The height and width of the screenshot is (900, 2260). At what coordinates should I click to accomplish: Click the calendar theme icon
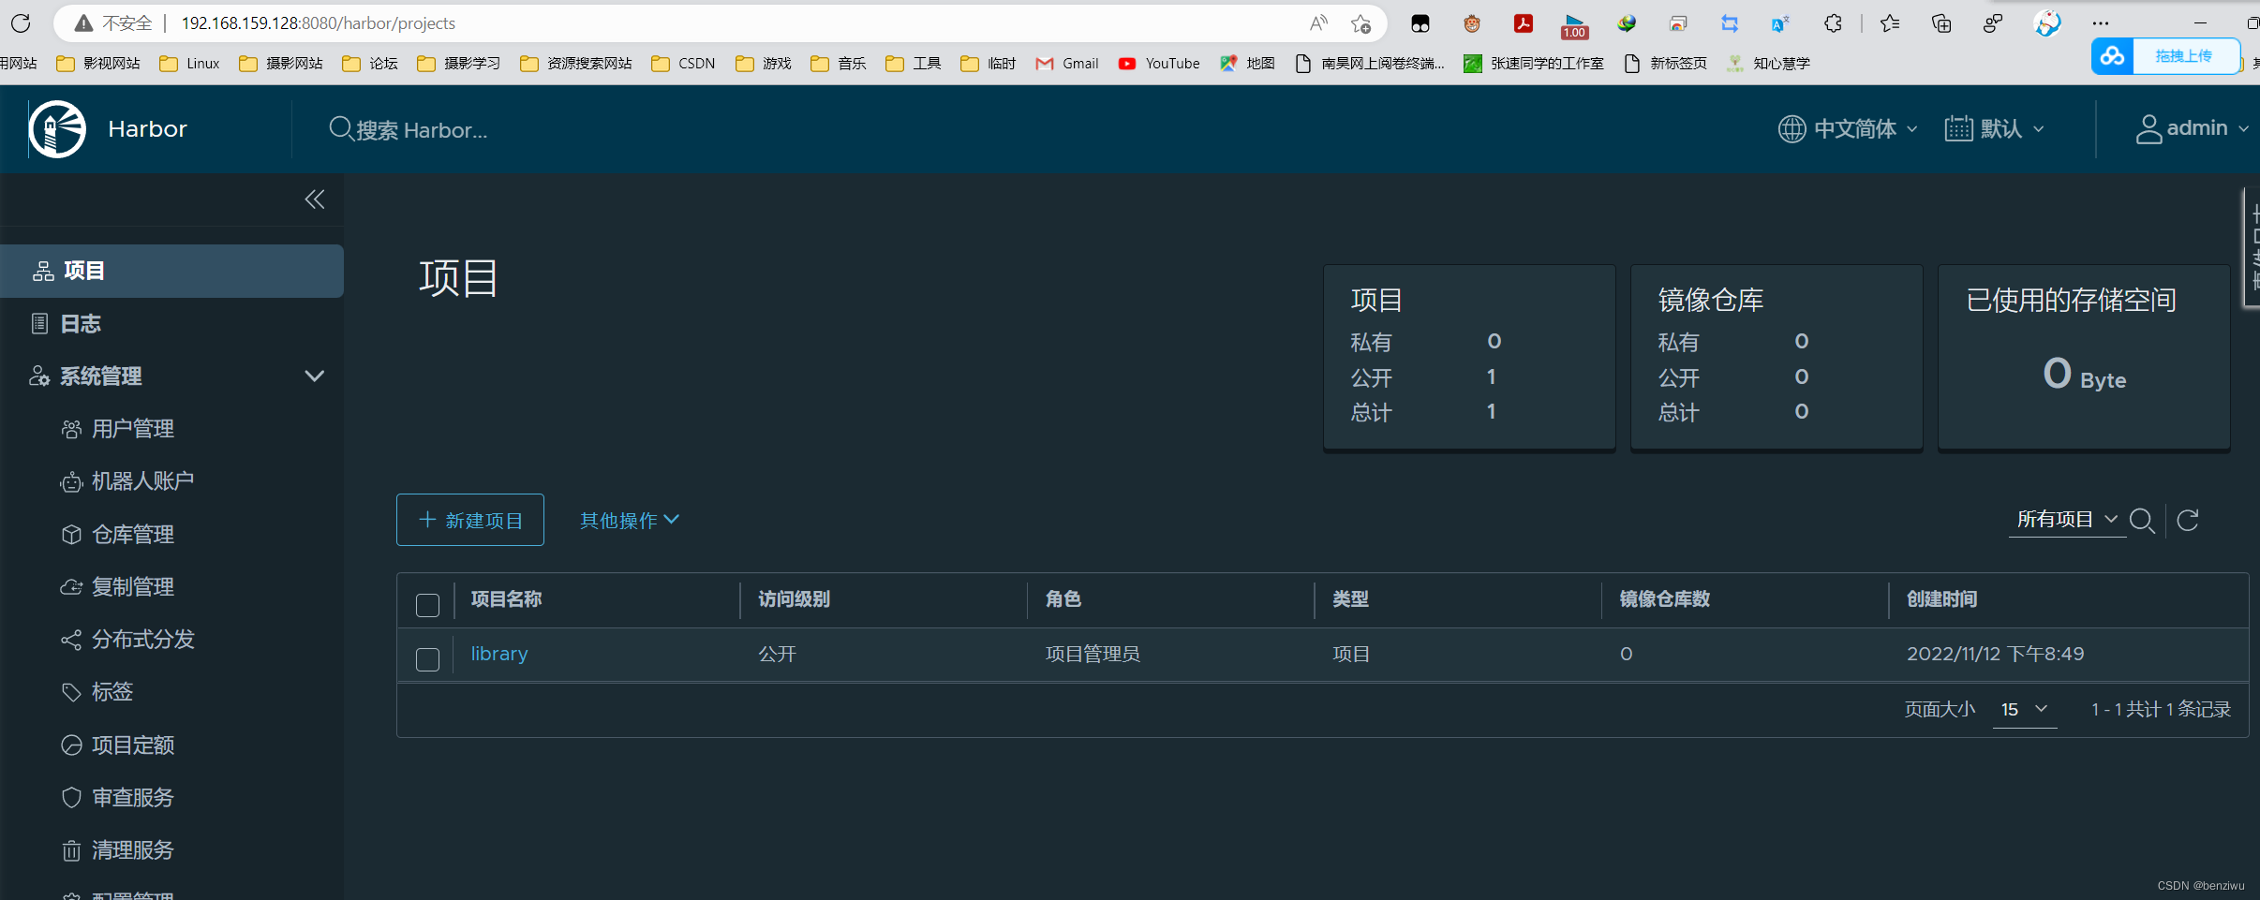click(1958, 129)
